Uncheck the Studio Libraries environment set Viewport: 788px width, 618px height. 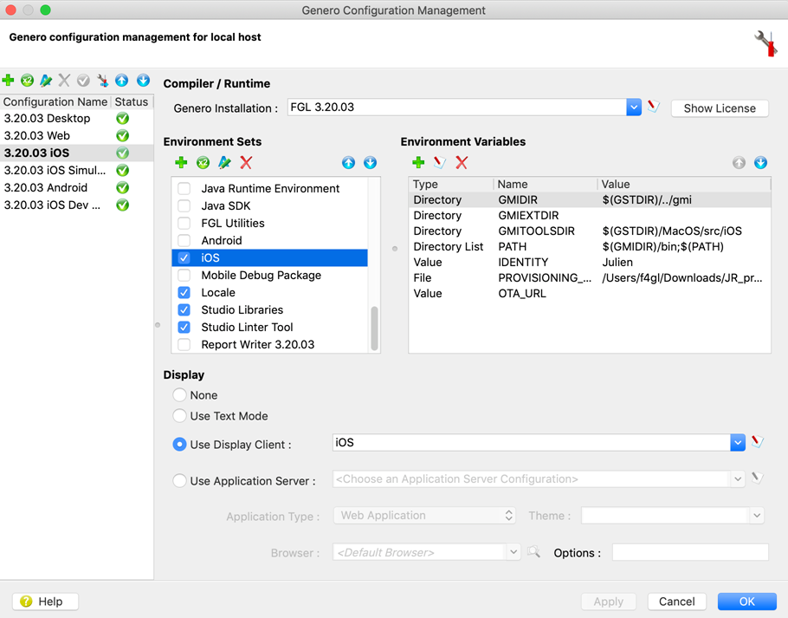coord(184,309)
